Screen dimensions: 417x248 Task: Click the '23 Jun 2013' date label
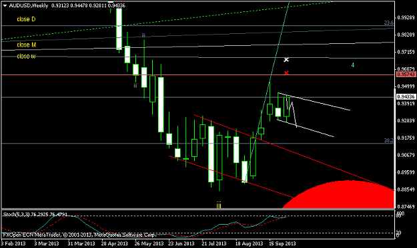click(181, 243)
